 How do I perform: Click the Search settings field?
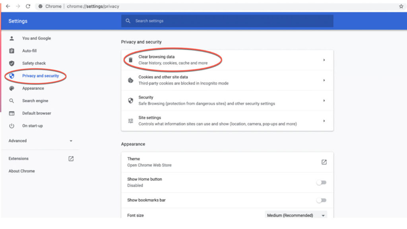pyautogui.click(x=227, y=21)
